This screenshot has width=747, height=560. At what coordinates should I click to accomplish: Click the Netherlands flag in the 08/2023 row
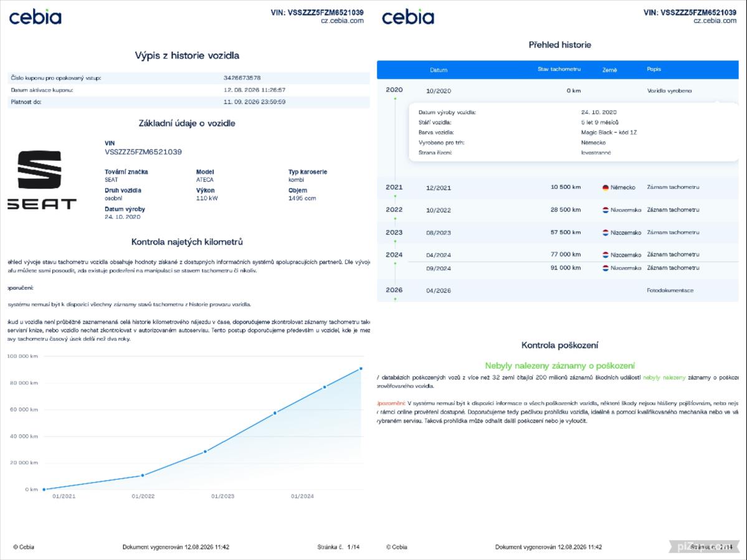606,233
